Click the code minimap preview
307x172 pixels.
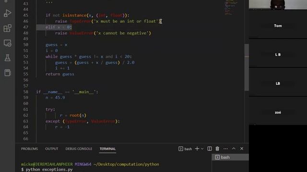click(x=231, y=8)
